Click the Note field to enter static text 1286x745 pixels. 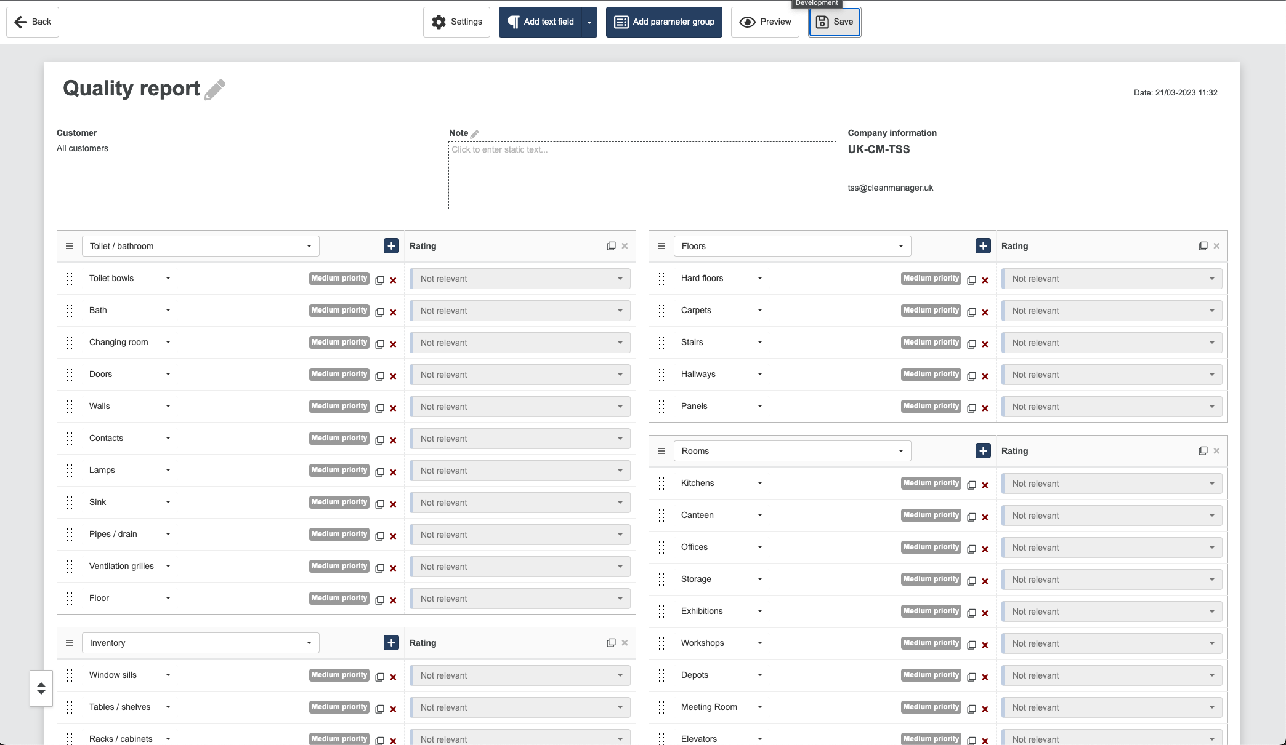click(642, 175)
